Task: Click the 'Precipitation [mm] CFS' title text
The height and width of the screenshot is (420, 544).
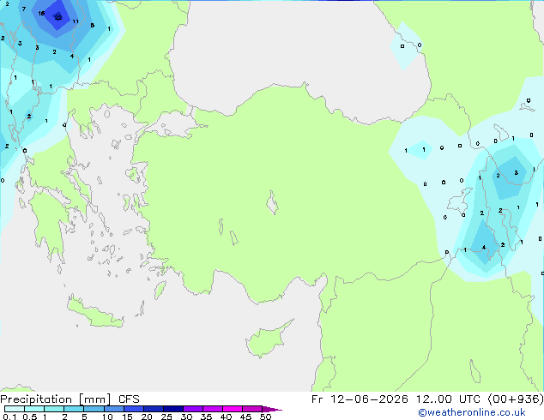Action: (70, 399)
